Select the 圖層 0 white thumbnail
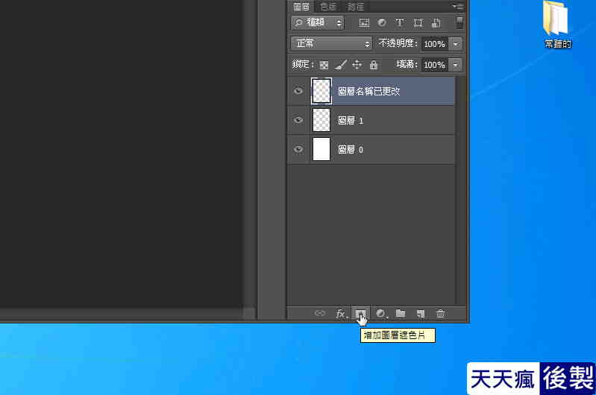This screenshot has width=596, height=395. (x=321, y=149)
